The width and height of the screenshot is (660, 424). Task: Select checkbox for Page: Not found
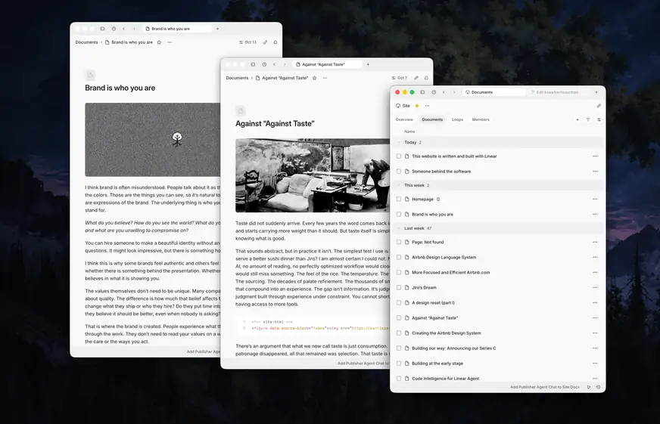[399, 242]
